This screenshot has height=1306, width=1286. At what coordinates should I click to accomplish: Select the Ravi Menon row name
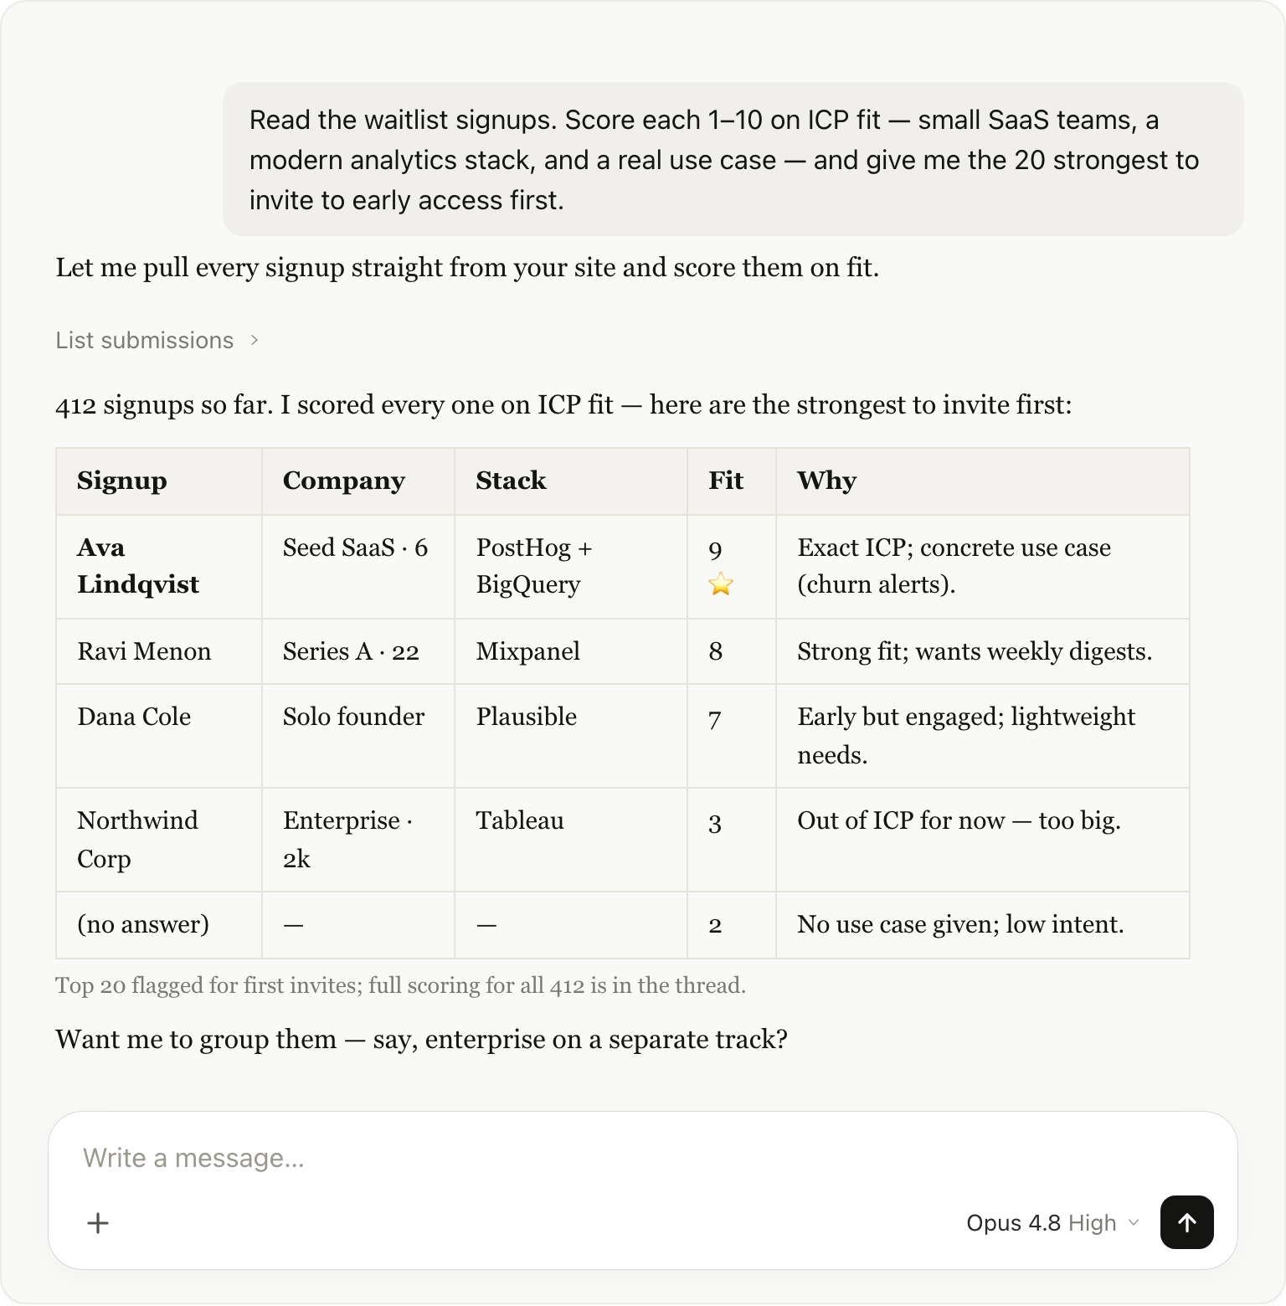pyautogui.click(x=144, y=651)
